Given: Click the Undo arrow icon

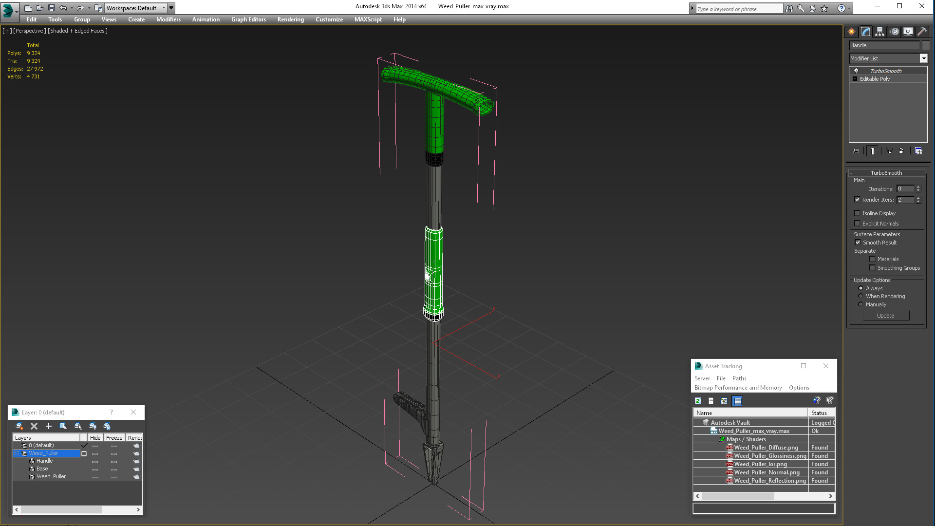Looking at the screenshot, I should click(x=63, y=8).
